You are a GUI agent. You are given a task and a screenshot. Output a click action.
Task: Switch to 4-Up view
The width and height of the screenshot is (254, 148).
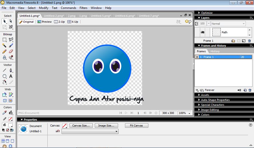[x=73, y=22]
